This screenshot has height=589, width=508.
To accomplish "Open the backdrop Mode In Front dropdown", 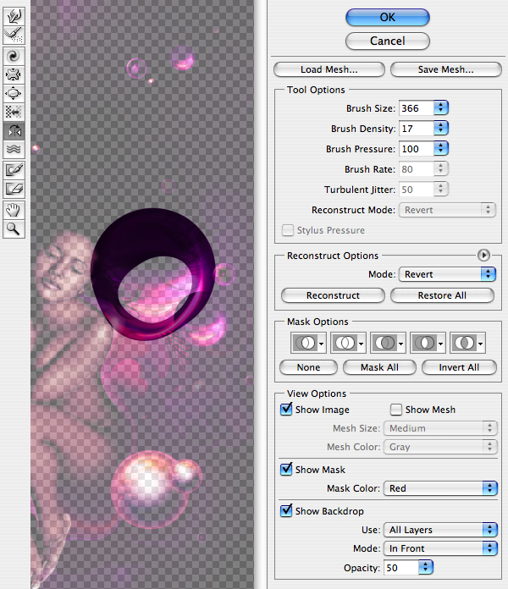I will [440, 548].
